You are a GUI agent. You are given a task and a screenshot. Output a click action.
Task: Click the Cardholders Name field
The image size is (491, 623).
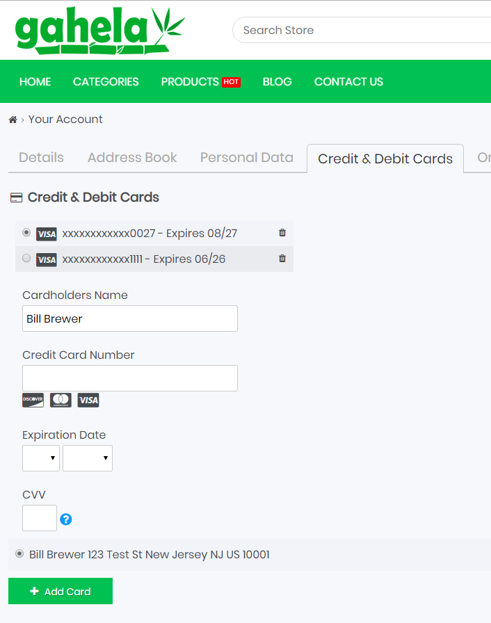click(130, 318)
